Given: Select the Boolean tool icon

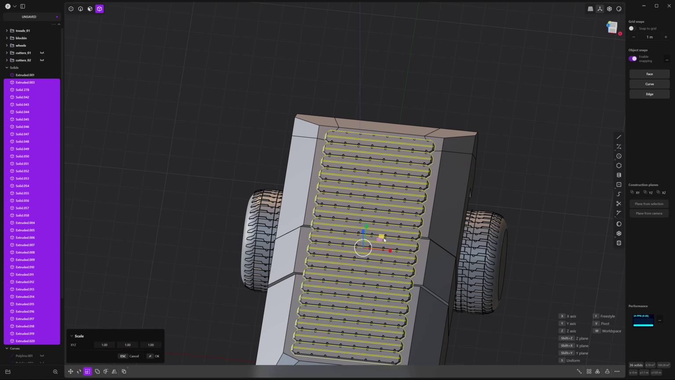Looking at the screenshot, I should click(97, 372).
